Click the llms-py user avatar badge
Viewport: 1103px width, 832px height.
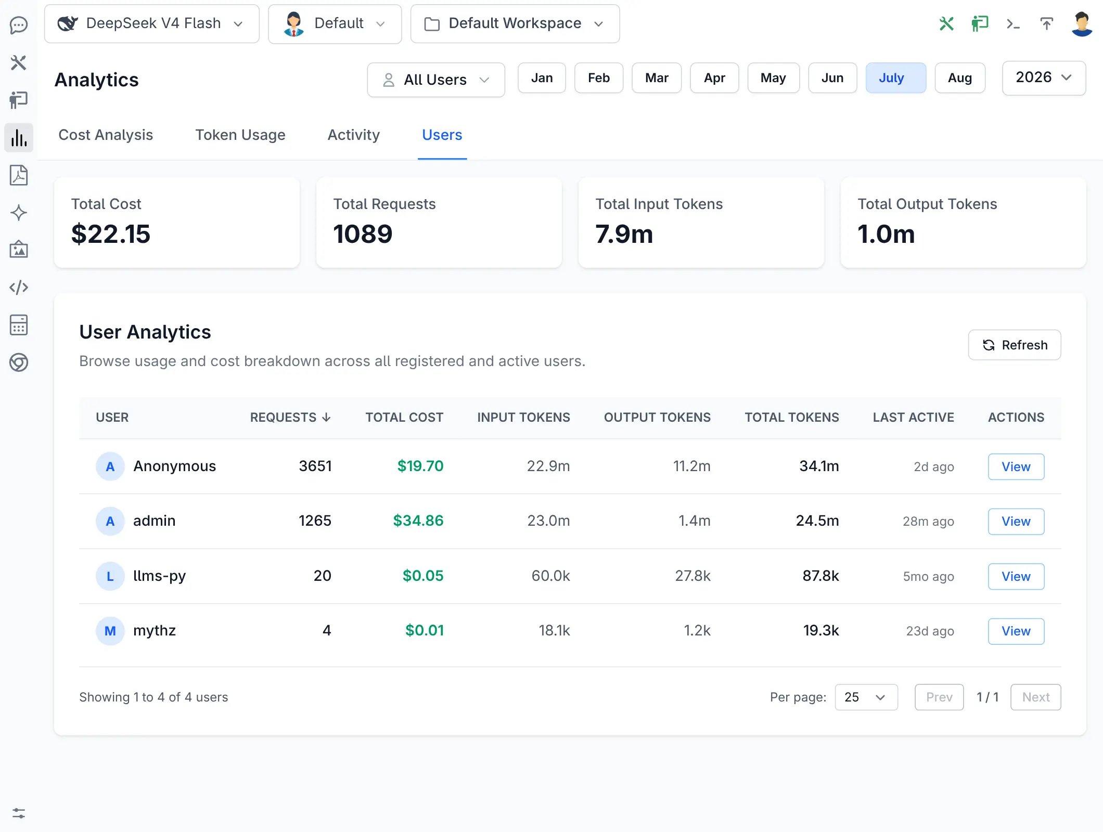click(x=110, y=576)
